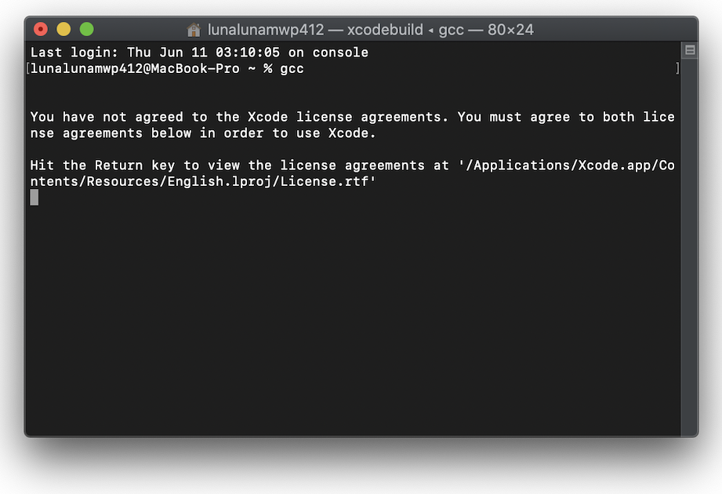Click the English.lproj/License.rtf path text

(271, 182)
